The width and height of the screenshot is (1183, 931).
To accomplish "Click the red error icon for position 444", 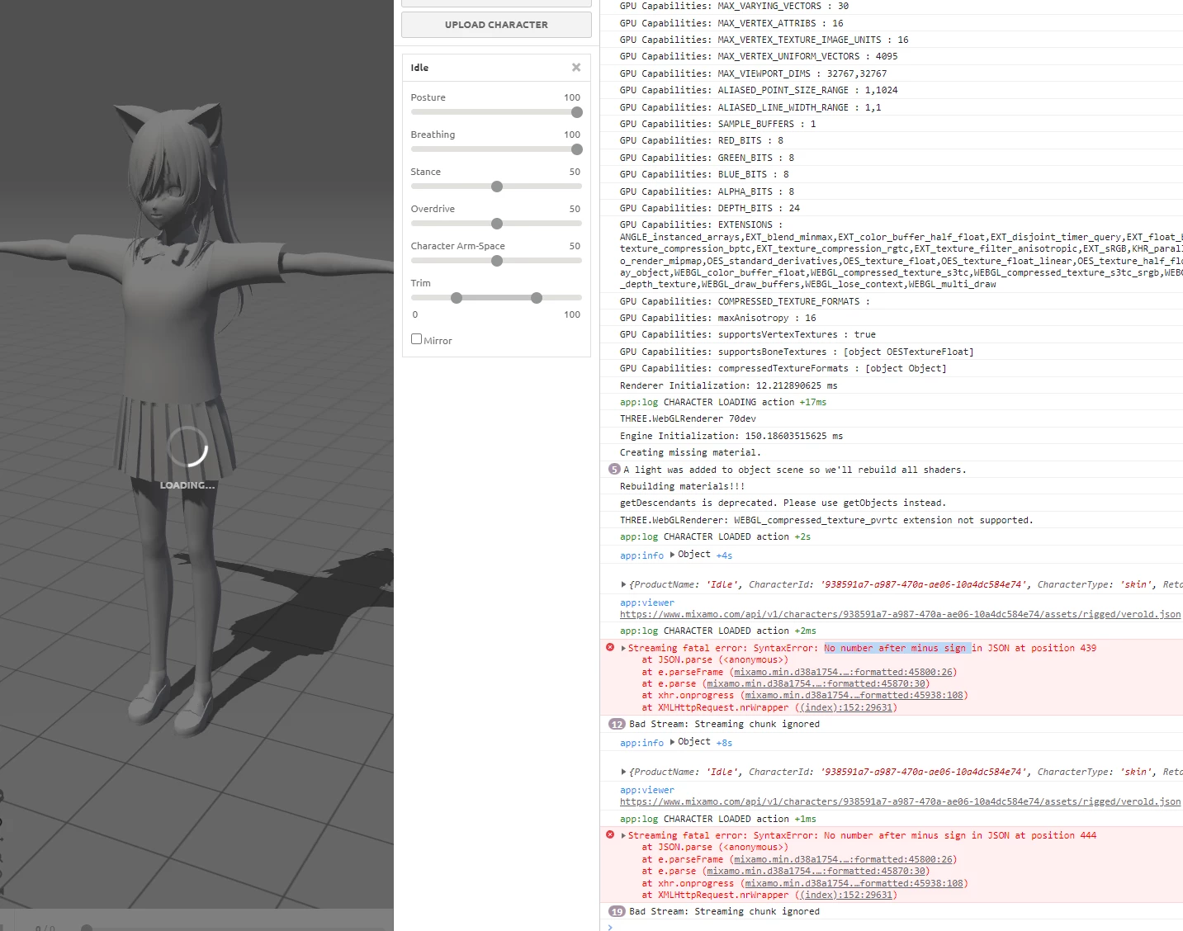I will click(611, 834).
